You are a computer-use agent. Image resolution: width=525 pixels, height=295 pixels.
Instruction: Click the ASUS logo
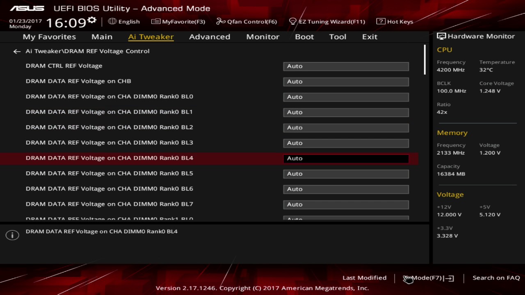(27, 8)
